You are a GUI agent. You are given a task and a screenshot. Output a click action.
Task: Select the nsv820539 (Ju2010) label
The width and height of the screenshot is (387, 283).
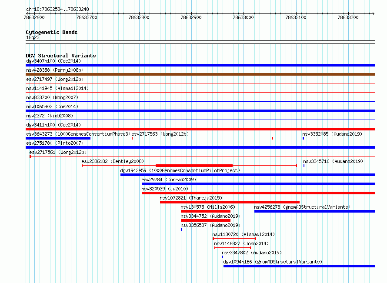coord(165,189)
